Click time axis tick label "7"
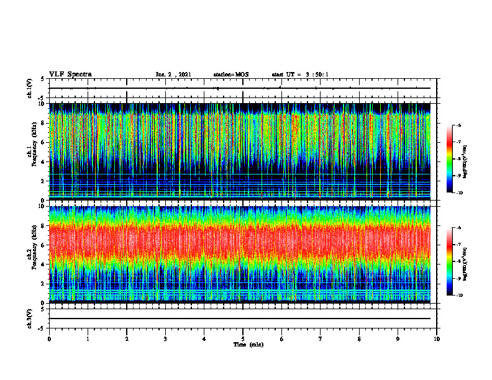Image resolution: width=492 pixels, height=380 pixels. click(x=321, y=339)
